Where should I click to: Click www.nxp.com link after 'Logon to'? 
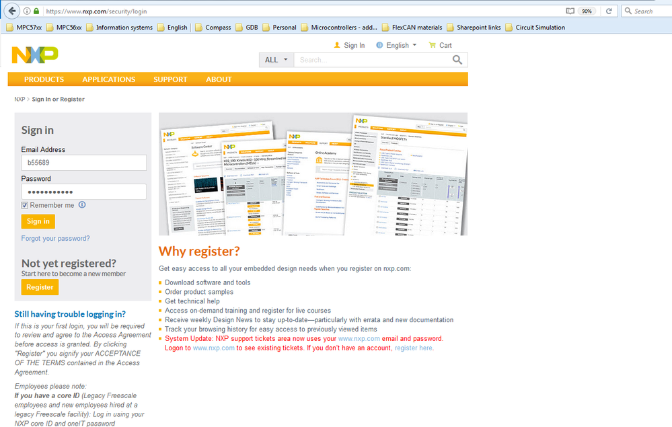coord(213,348)
